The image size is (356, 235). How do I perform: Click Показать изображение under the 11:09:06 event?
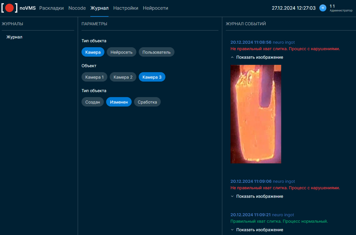pos(260,196)
